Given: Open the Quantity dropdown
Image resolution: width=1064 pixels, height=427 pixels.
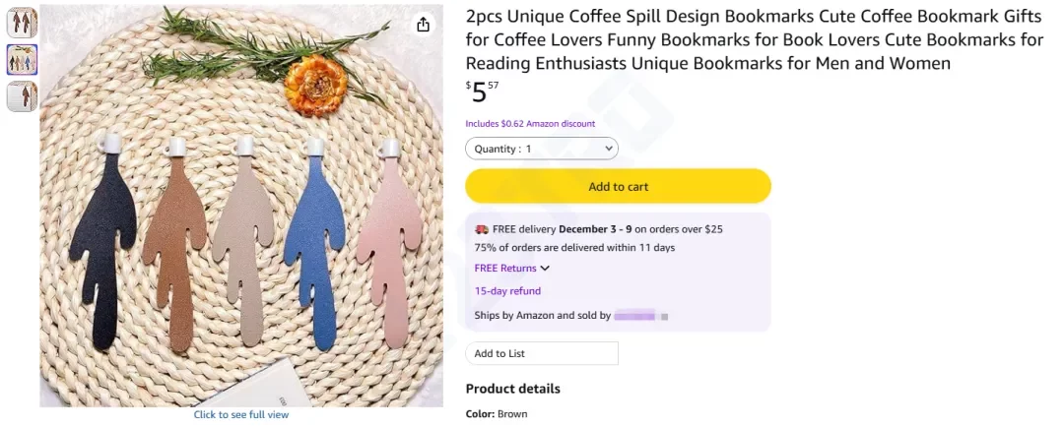Looking at the screenshot, I should tap(541, 149).
